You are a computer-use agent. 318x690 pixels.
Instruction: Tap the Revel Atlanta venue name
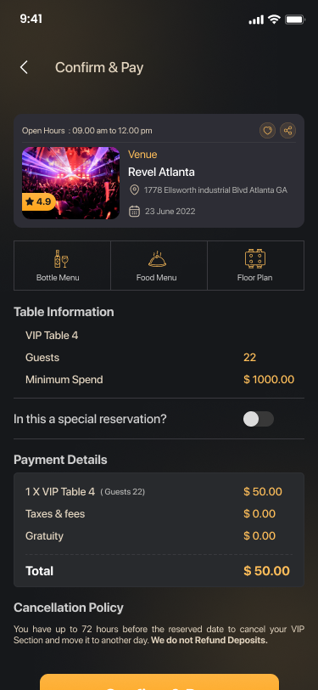pos(161,172)
